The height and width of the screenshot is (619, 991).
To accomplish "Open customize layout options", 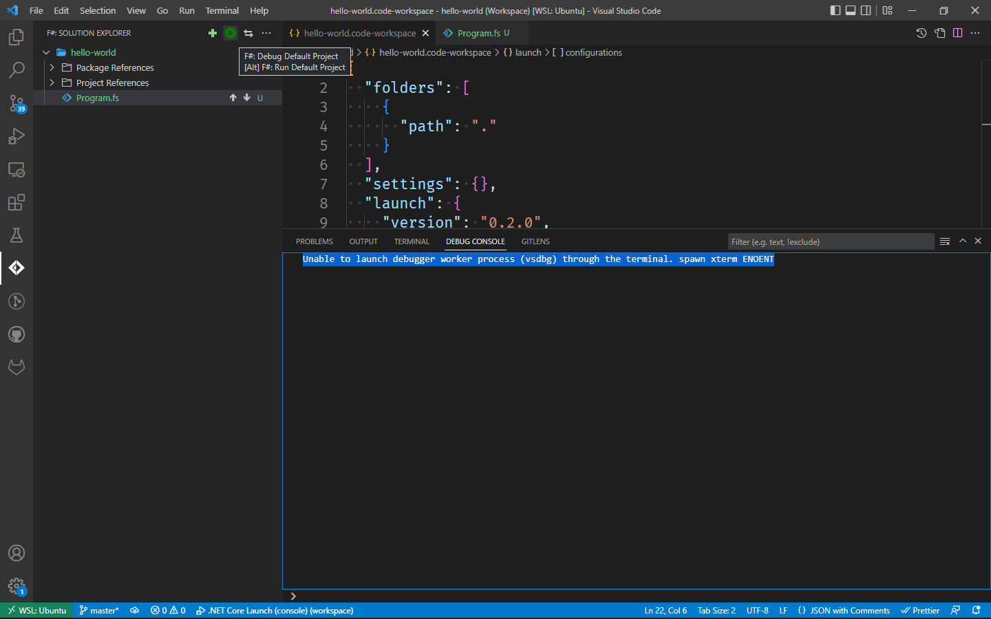I will coord(888,10).
